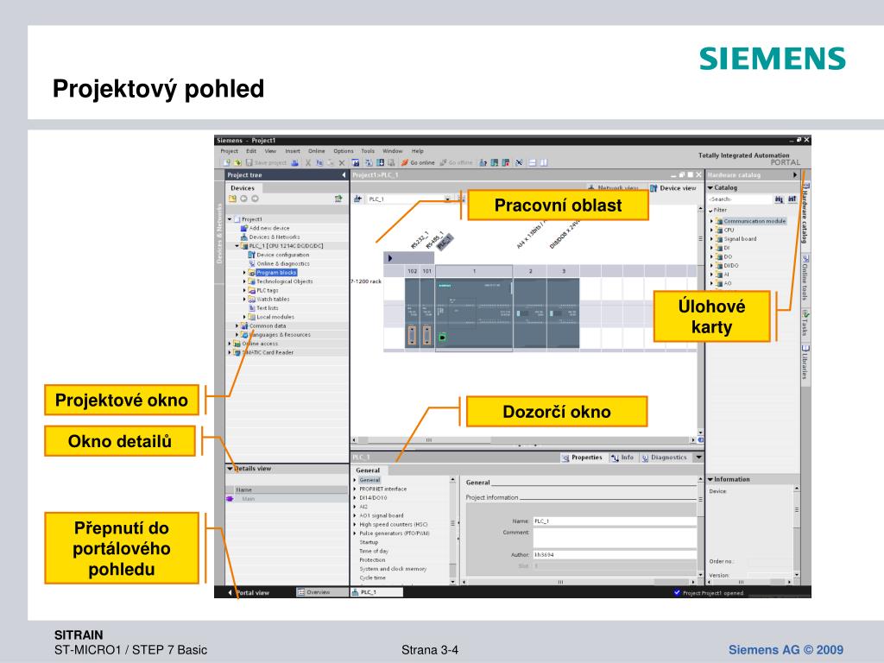Viewport: 884px width, 663px height.
Task: Open the Info tab in inspector
Action: pos(622,458)
